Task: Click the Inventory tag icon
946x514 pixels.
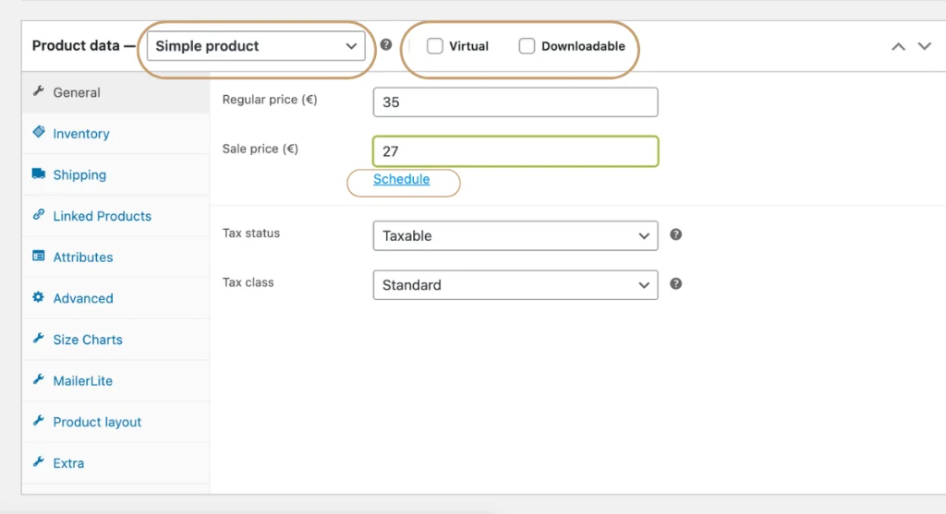Action: click(x=39, y=132)
